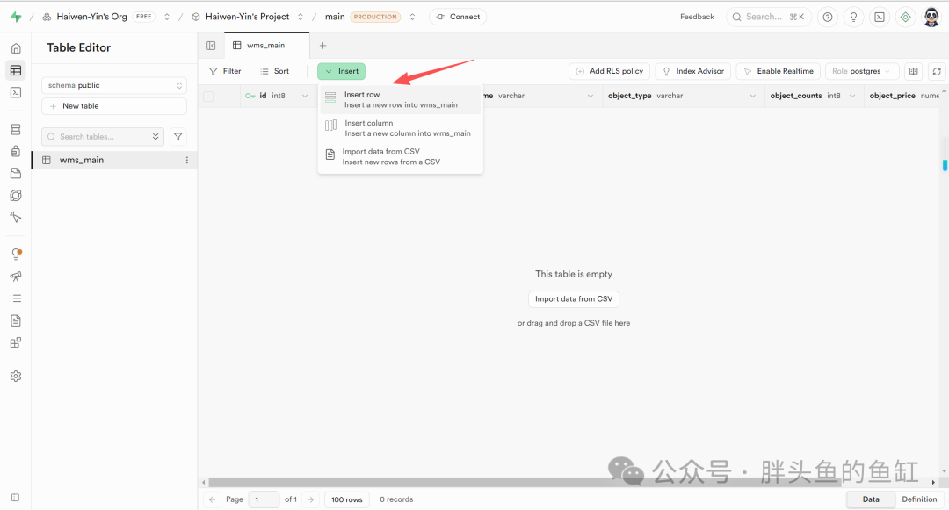Image resolution: width=949 pixels, height=510 pixels.
Task: Open the Database section icon in the sidebar
Action: pos(17,129)
